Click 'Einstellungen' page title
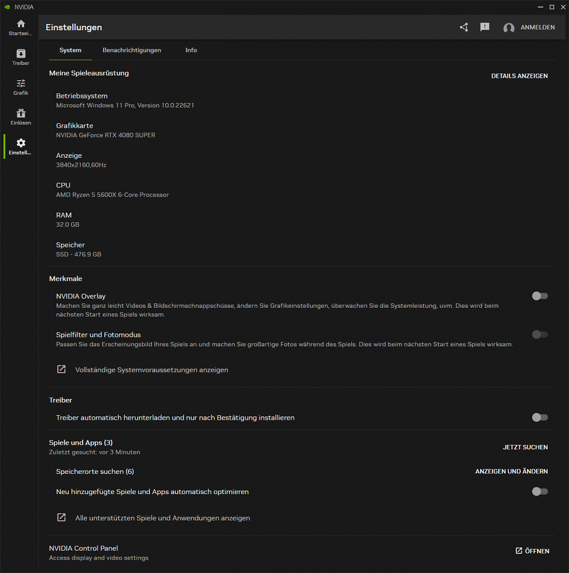Viewport: 569px width, 573px height. [74, 27]
